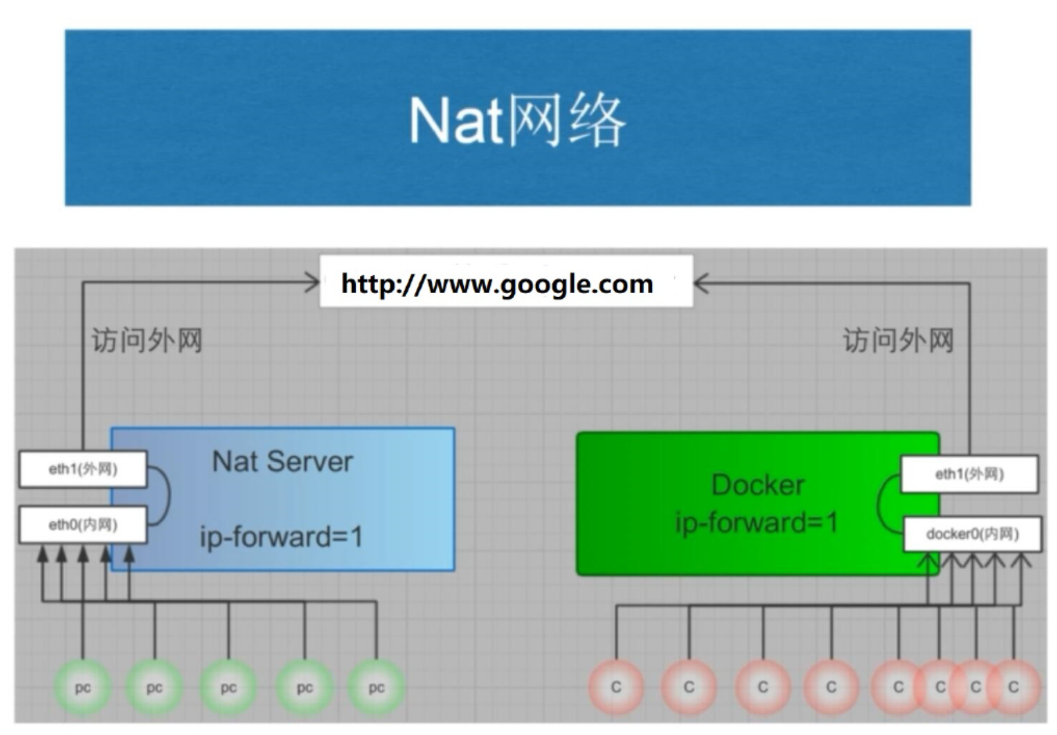Click the eth0(内网) interface box
The width and height of the screenshot is (1057, 735).
coord(83,524)
